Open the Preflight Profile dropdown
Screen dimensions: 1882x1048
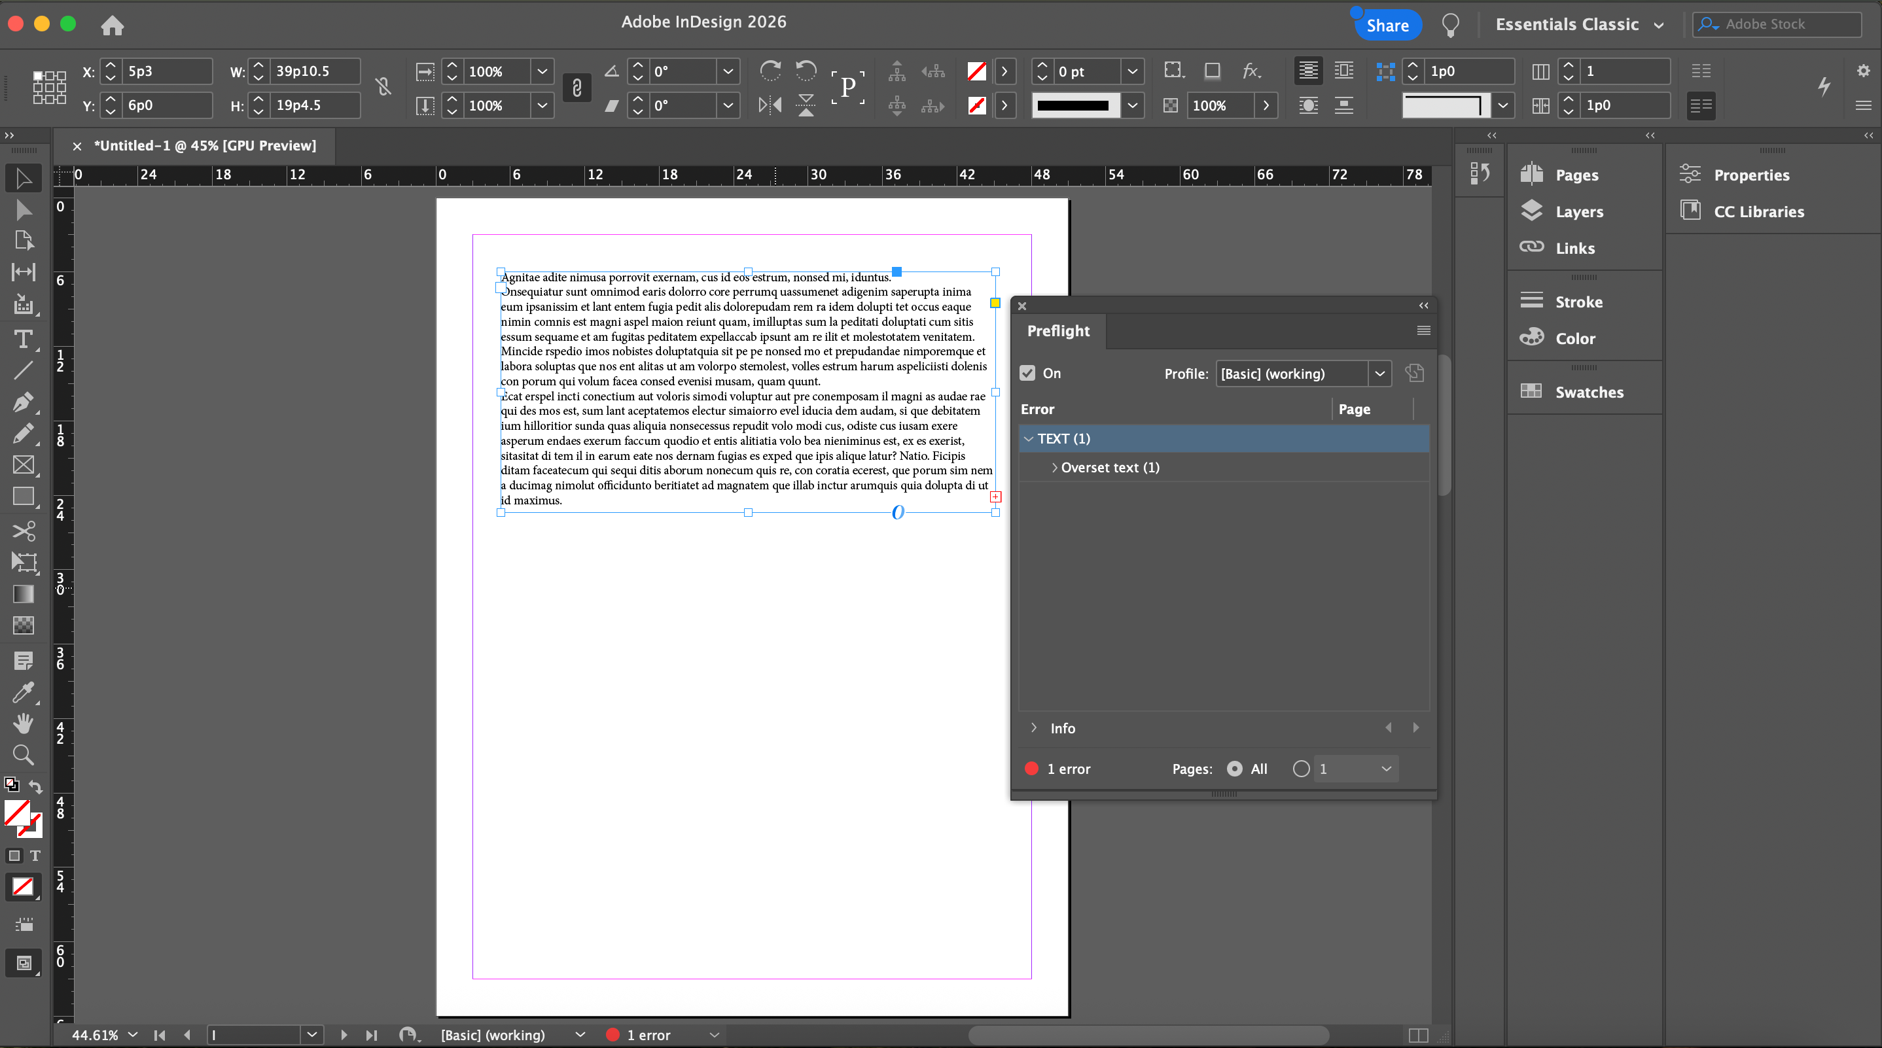click(x=1379, y=374)
